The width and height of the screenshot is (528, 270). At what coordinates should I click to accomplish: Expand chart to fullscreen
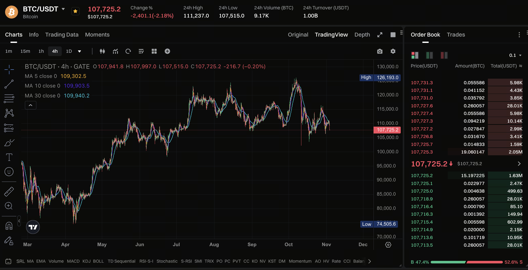pyautogui.click(x=380, y=35)
